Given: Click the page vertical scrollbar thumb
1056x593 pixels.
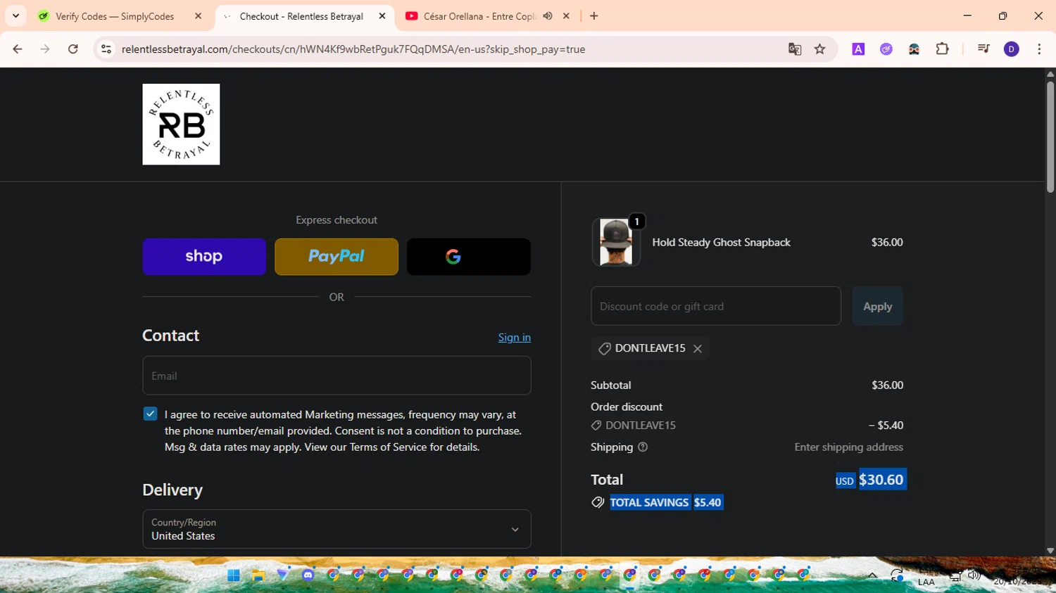Looking at the screenshot, I should click(1050, 136).
